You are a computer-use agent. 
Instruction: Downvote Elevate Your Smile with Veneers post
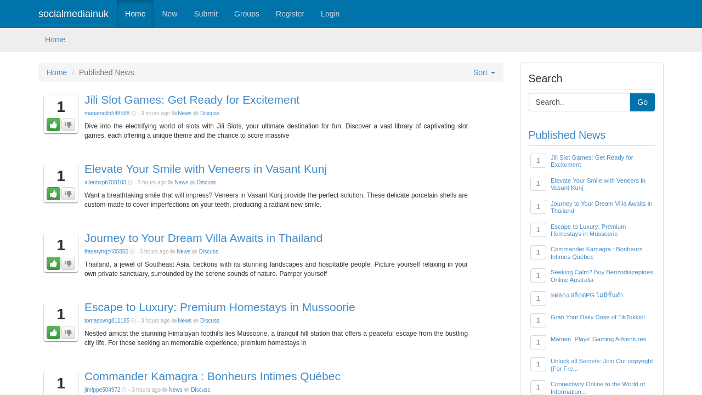pyautogui.click(x=68, y=194)
